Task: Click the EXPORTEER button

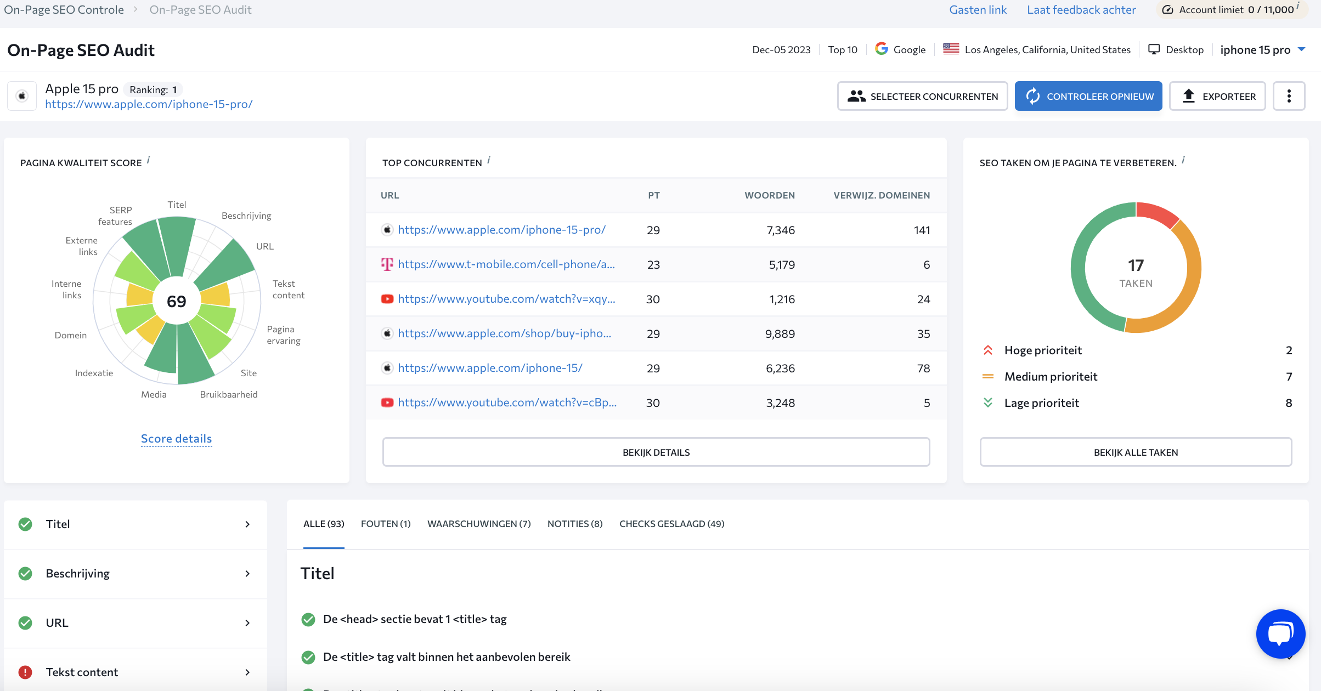Action: [x=1217, y=96]
